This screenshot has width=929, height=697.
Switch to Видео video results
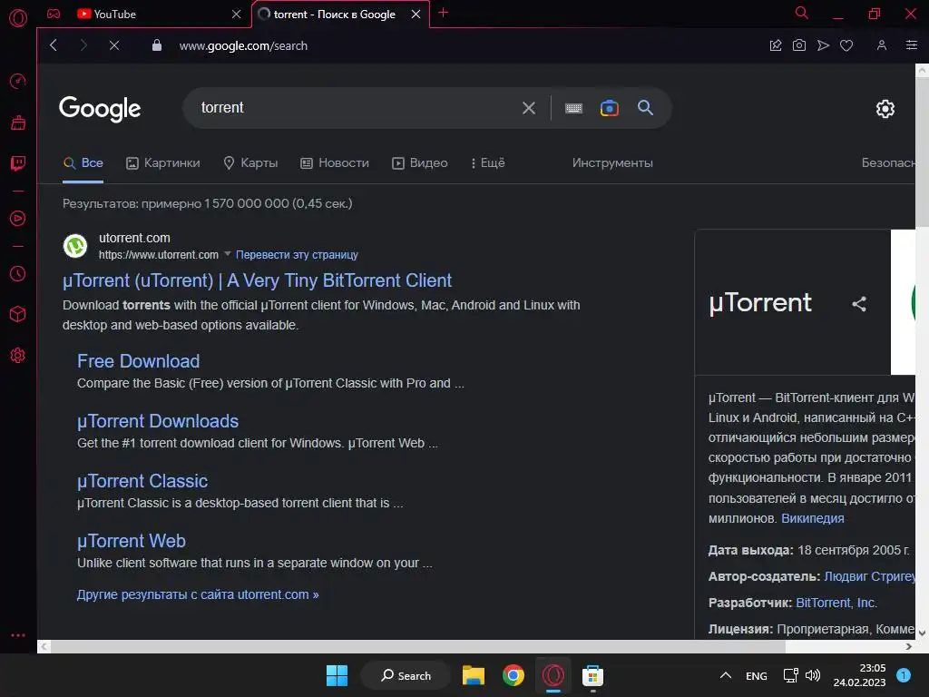(420, 163)
